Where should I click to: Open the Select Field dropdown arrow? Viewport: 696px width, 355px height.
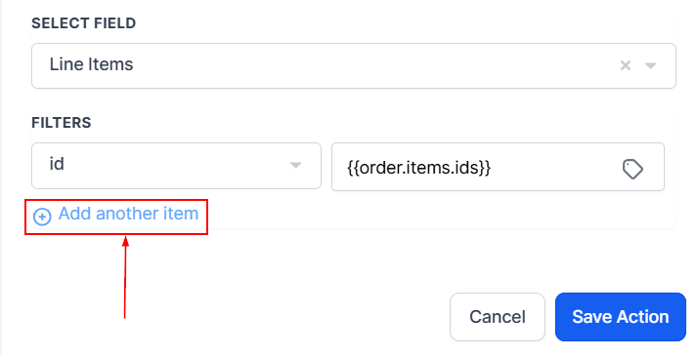[651, 65]
